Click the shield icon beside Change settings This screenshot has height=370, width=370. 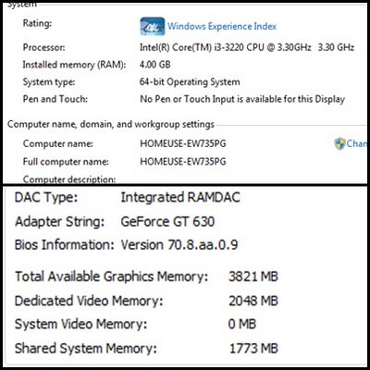339,143
